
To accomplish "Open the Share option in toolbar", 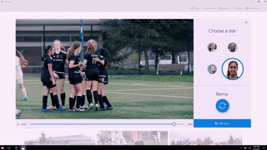I will (195, 8).
